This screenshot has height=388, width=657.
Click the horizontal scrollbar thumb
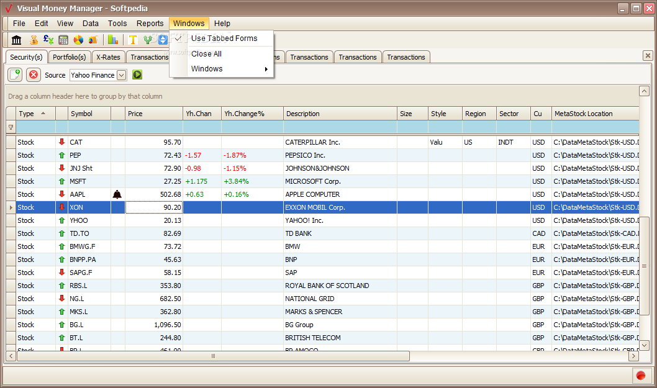pyautogui.click(x=213, y=356)
